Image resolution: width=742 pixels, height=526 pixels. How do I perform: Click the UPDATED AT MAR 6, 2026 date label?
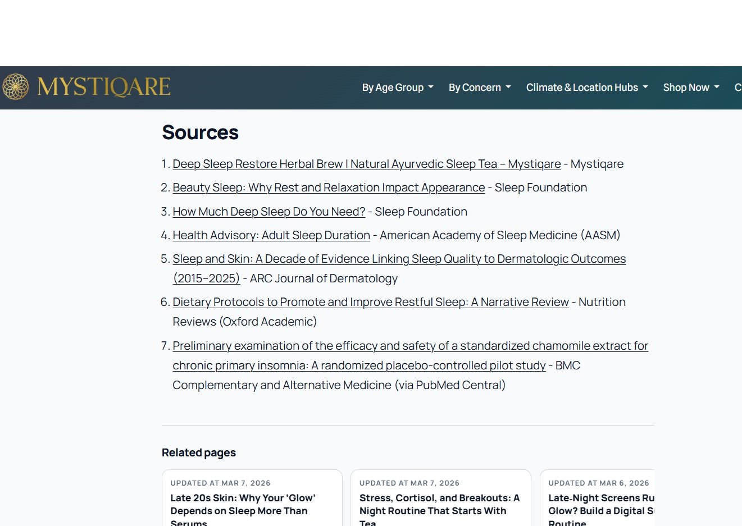[599, 483]
